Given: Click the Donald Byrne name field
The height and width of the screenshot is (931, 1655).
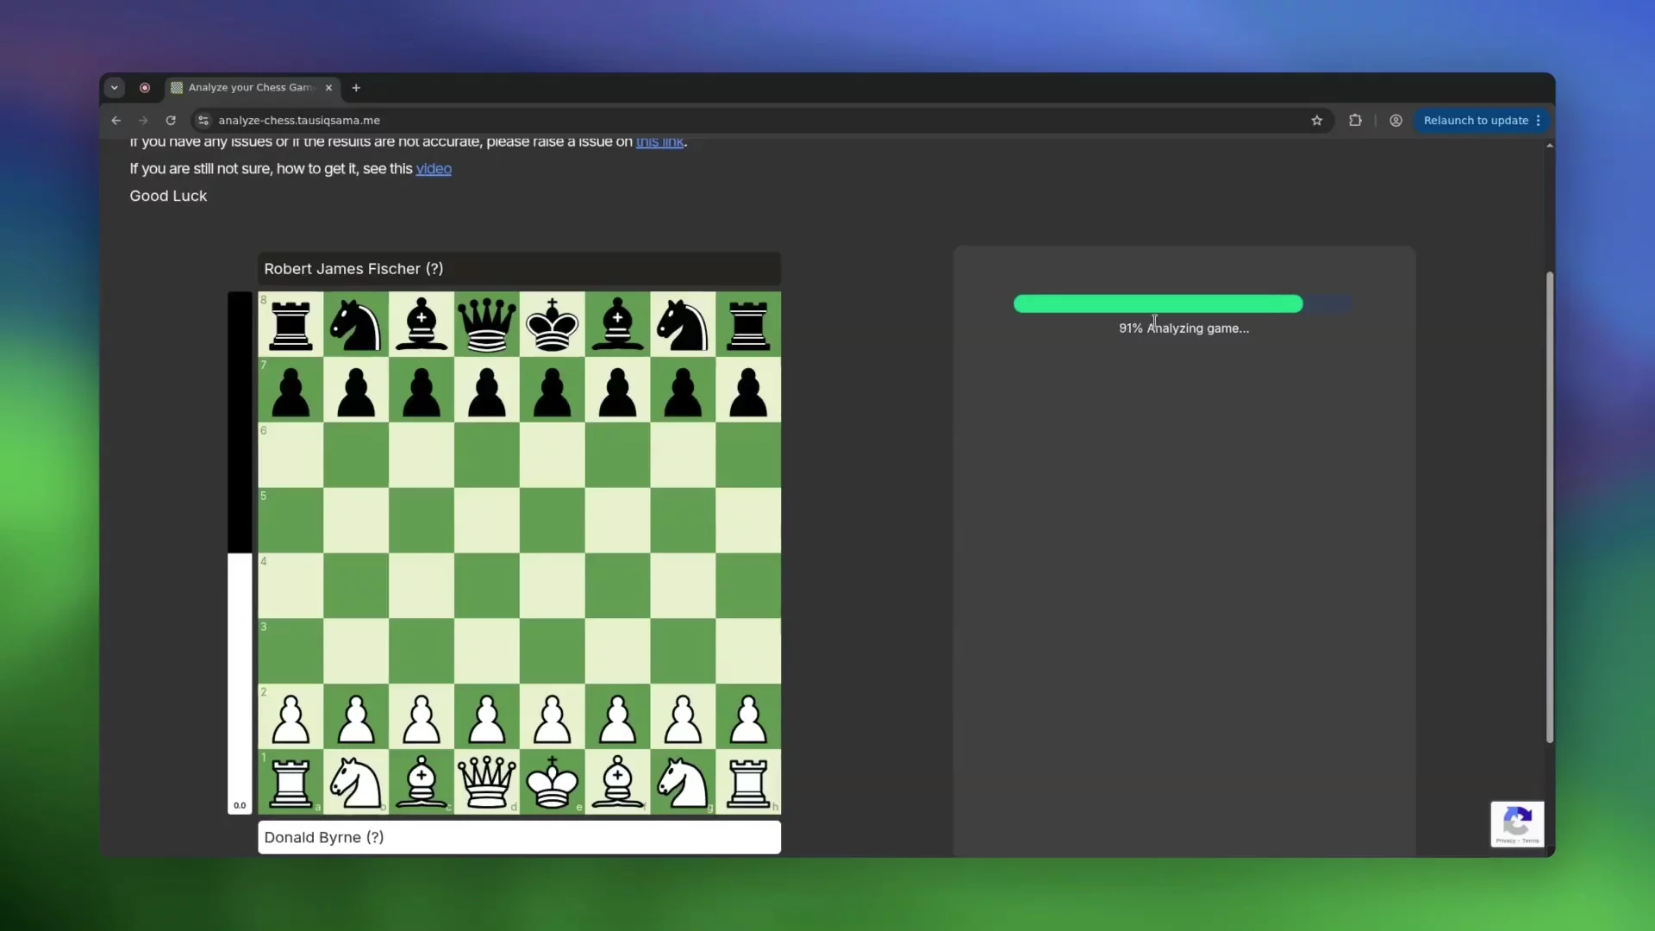Looking at the screenshot, I should point(518,837).
